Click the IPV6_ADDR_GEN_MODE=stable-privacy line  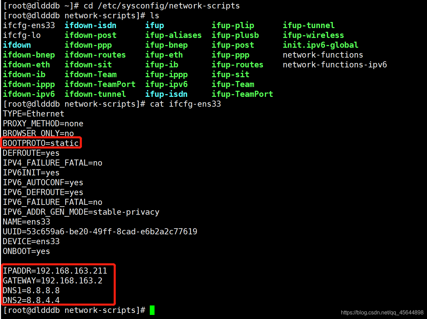pos(81,212)
